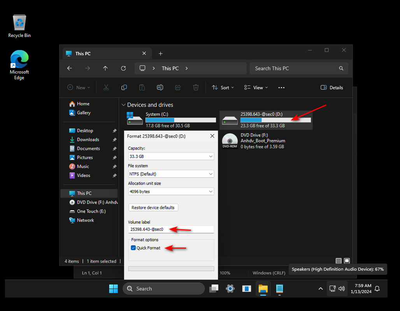Open the Microsoft Edge desktop shortcut
This screenshot has width=400, height=311.
19,65
